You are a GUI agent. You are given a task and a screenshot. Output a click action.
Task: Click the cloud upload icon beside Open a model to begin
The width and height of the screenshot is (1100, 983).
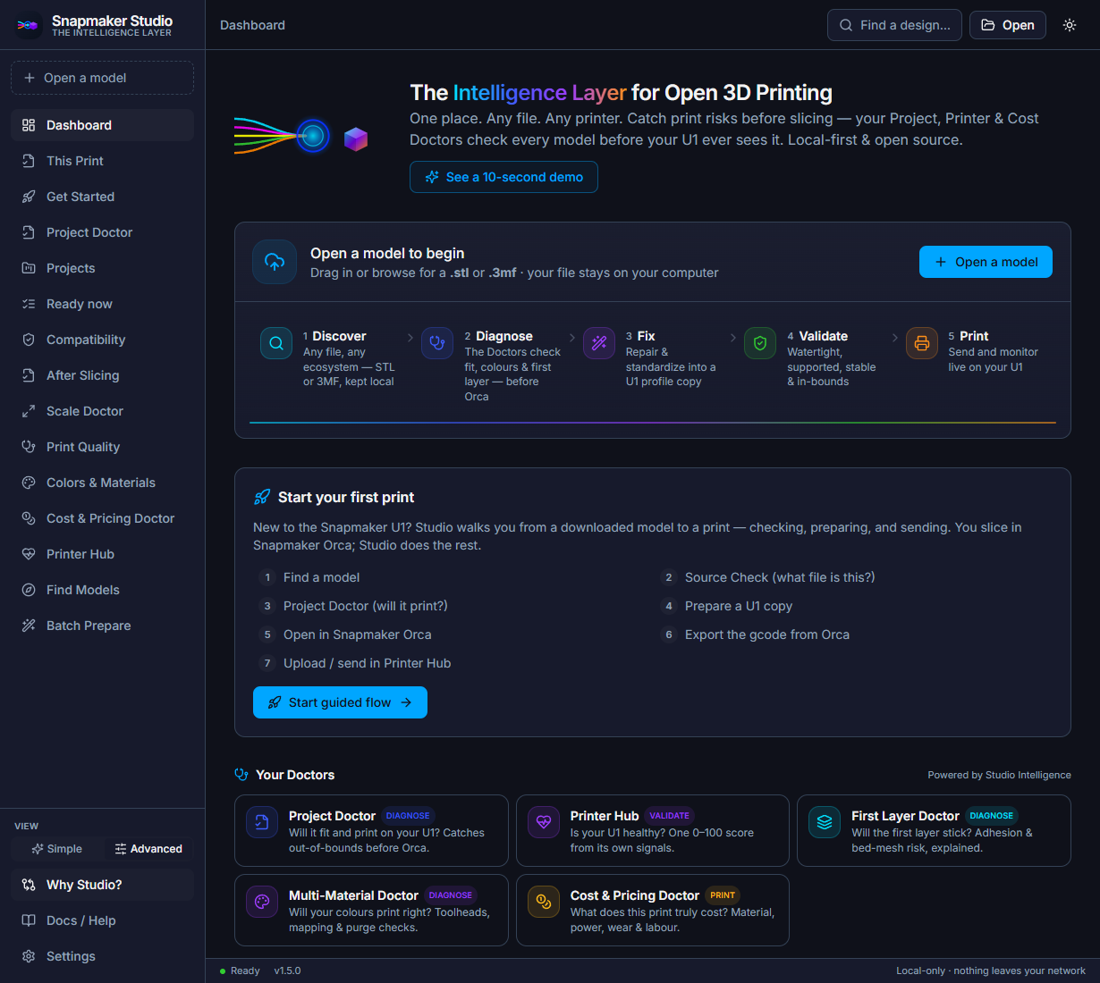pos(275,262)
